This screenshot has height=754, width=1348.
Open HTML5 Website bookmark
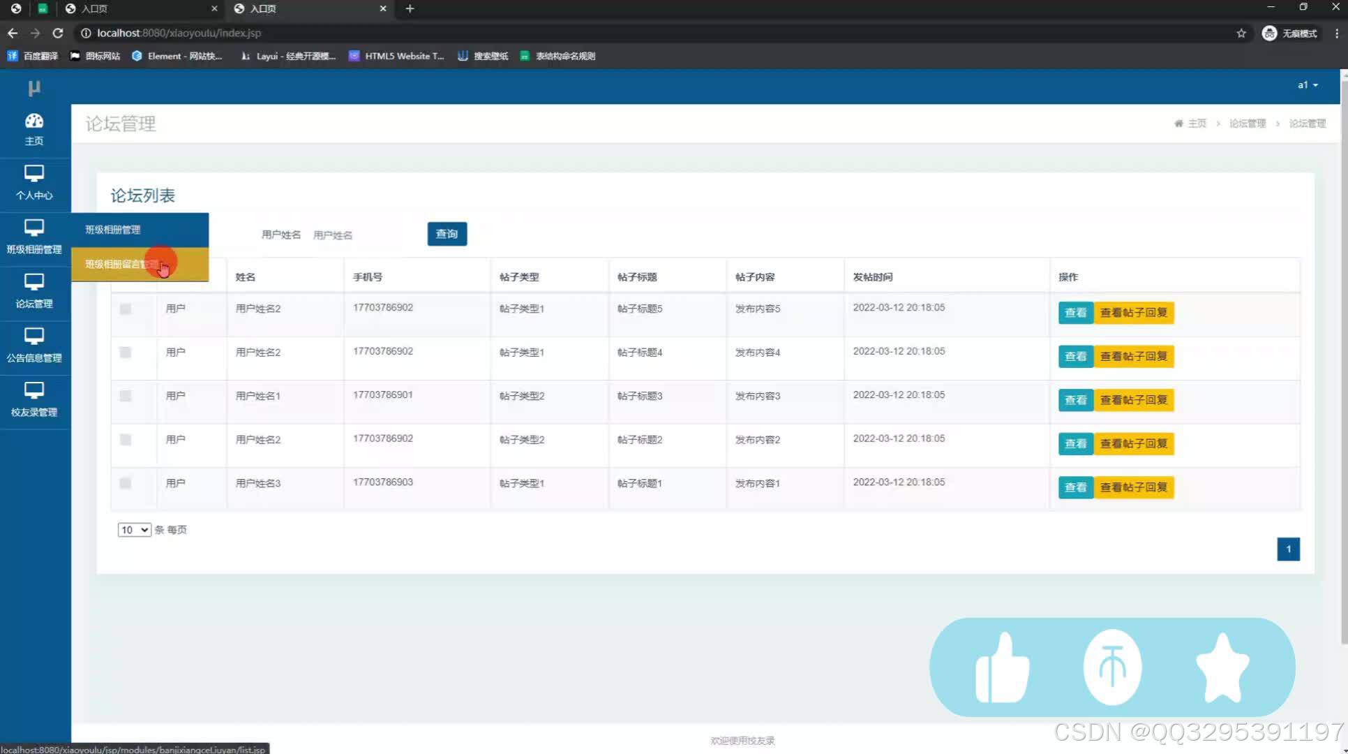(x=396, y=56)
